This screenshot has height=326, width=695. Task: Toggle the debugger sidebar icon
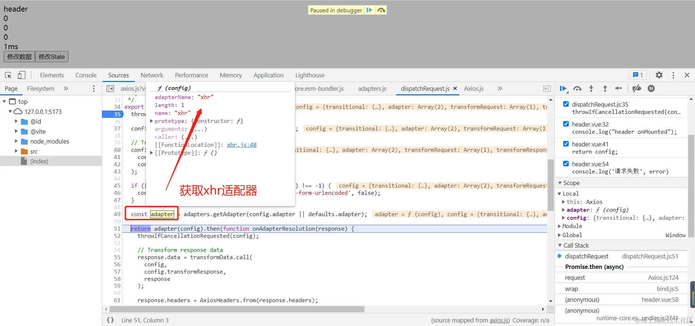547,89
